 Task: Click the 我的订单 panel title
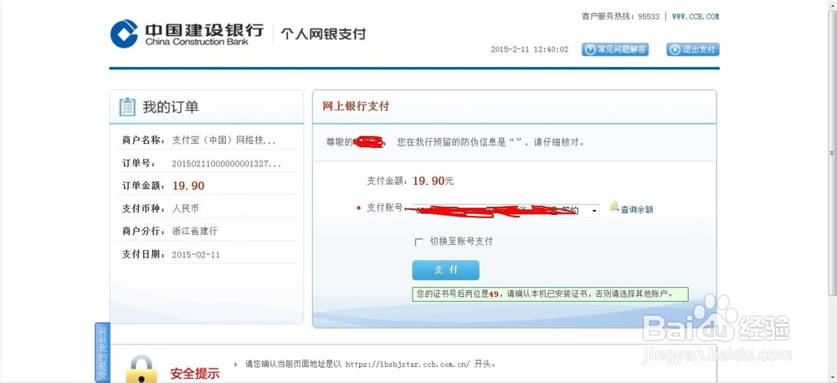(170, 107)
